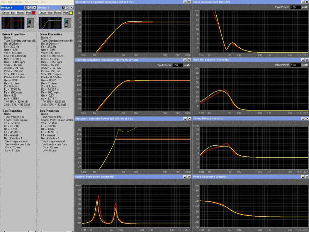Screen dimensions: 309x232
Task: Click the copy icon in Design 1 title bar
Action: [x=30, y=7]
